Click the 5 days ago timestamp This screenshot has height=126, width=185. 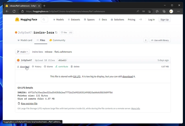163,60
